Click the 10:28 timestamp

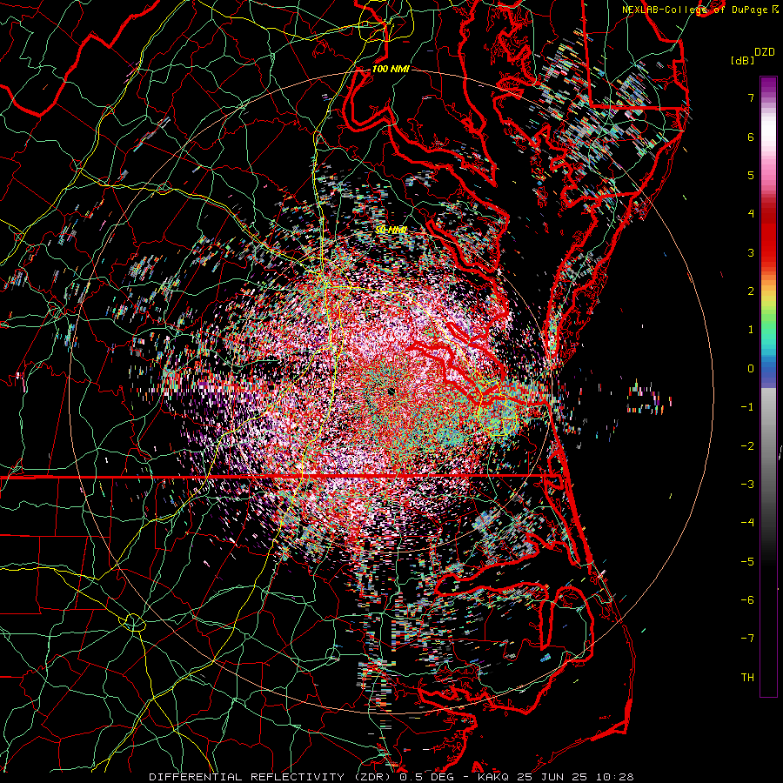click(x=613, y=777)
